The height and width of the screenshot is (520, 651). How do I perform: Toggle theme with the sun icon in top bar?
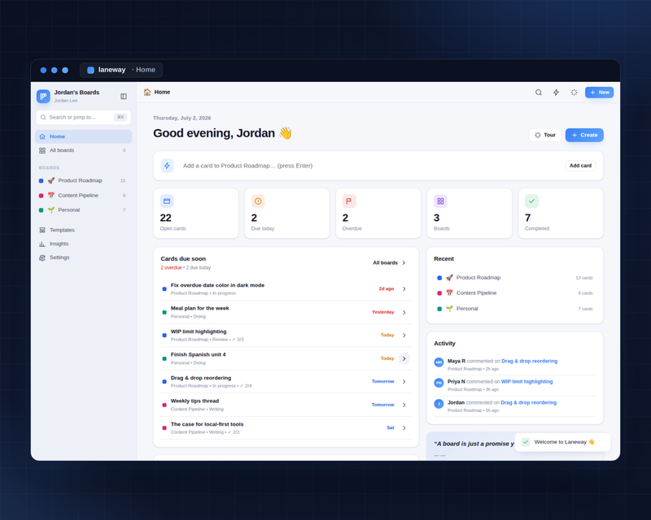[x=574, y=93]
